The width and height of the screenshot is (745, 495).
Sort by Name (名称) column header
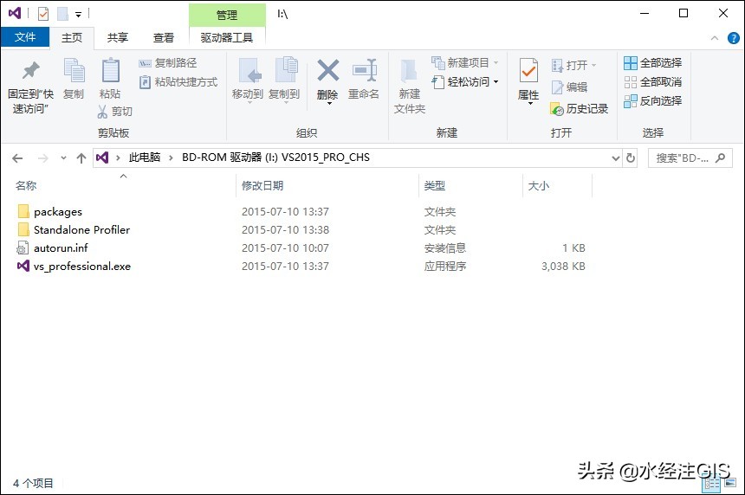click(x=26, y=185)
